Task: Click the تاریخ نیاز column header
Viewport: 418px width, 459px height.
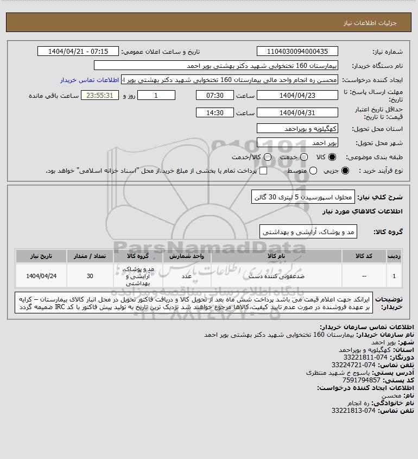Action: coord(41,256)
